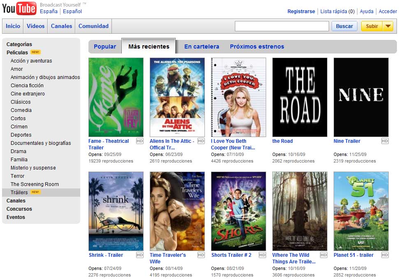This screenshot has height=279, width=399.
Task: Click the Registrarse link
Action: 301,12
